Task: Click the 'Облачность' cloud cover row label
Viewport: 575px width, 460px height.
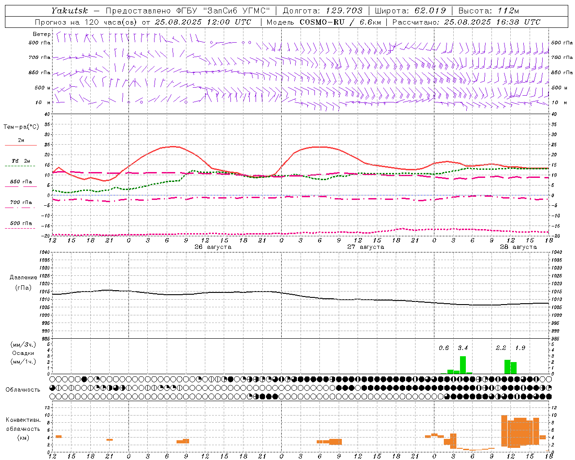Action: coord(23,390)
